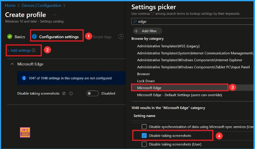This screenshot has height=149, width=255.
Task: Select the Configuration settings tab
Action: [59, 37]
